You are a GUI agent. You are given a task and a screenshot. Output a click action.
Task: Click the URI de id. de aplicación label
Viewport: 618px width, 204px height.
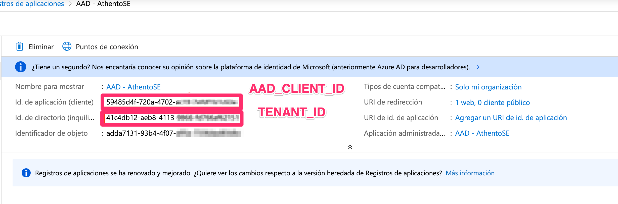pyautogui.click(x=401, y=118)
